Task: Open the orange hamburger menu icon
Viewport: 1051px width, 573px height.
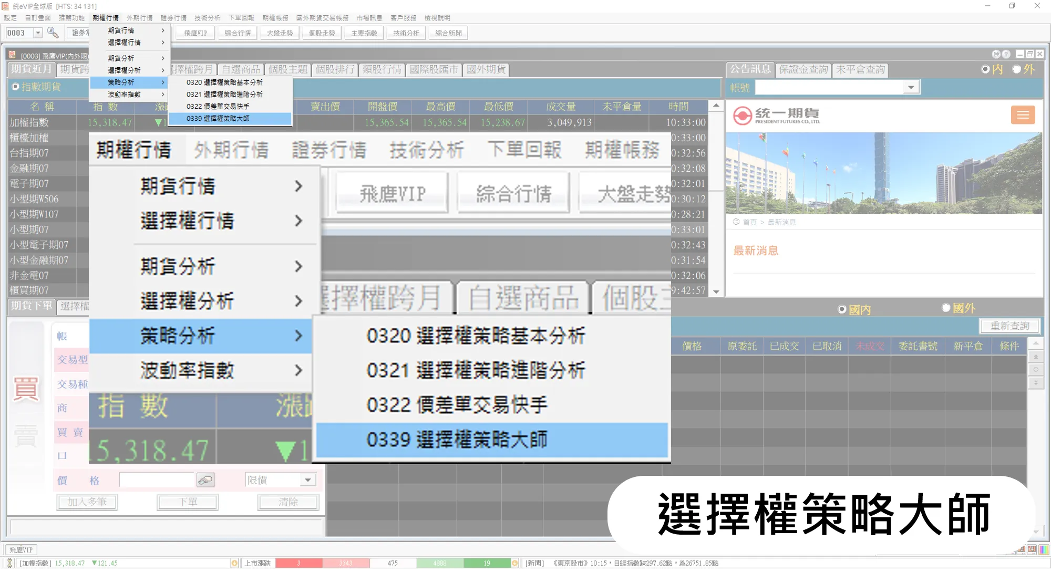Action: point(1023,115)
